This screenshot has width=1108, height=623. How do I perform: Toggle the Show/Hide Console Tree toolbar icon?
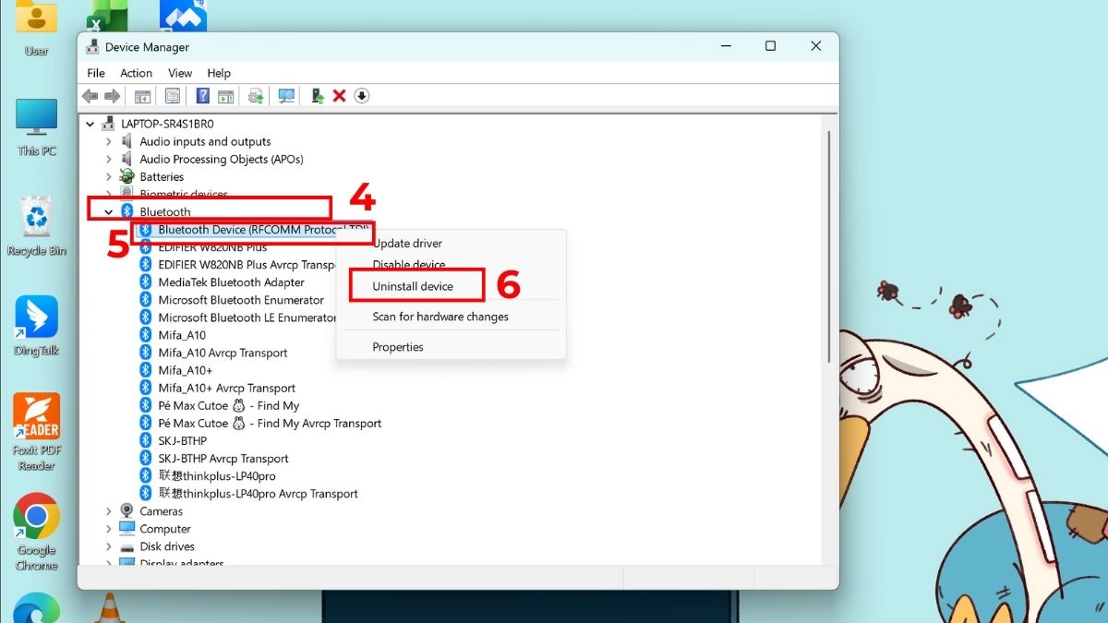click(x=142, y=96)
